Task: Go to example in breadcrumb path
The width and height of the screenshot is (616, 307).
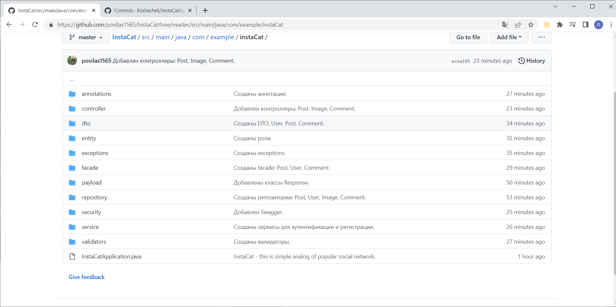Action: click(x=222, y=37)
